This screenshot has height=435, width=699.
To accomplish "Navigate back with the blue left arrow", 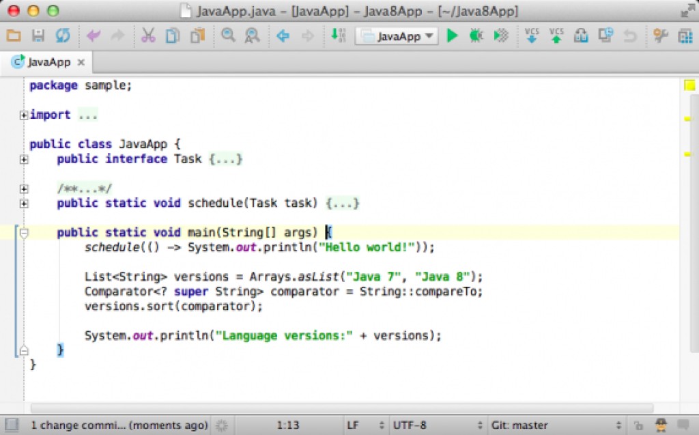I will click(283, 36).
